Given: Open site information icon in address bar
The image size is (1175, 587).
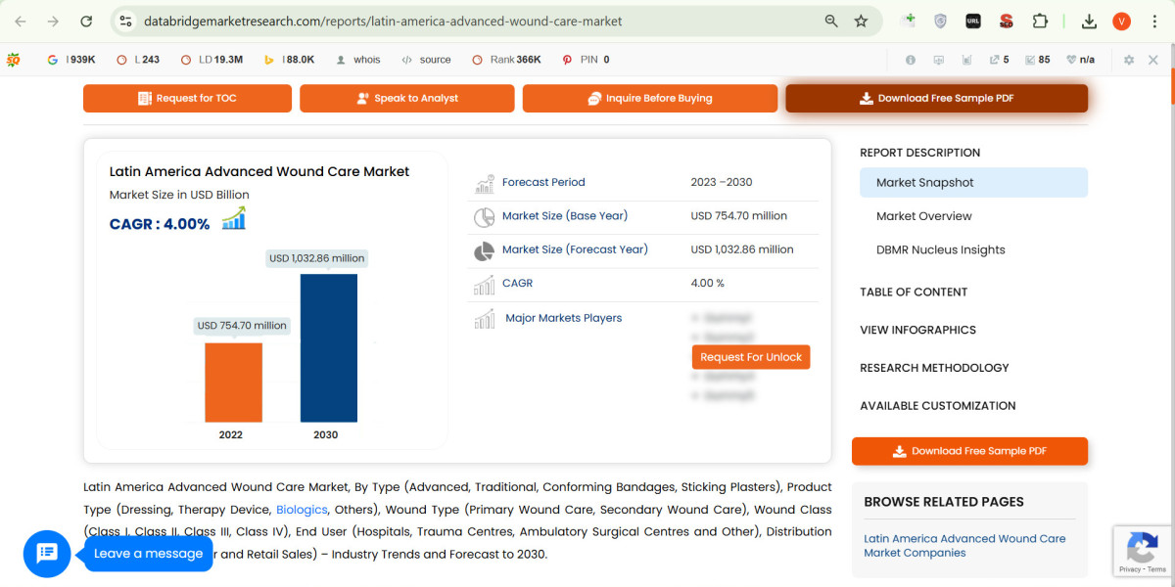Looking at the screenshot, I should pos(124,21).
